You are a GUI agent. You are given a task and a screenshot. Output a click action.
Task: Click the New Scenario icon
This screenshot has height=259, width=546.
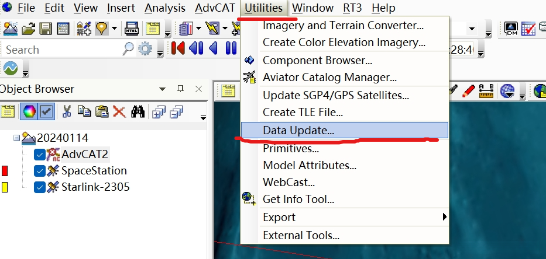(10, 29)
